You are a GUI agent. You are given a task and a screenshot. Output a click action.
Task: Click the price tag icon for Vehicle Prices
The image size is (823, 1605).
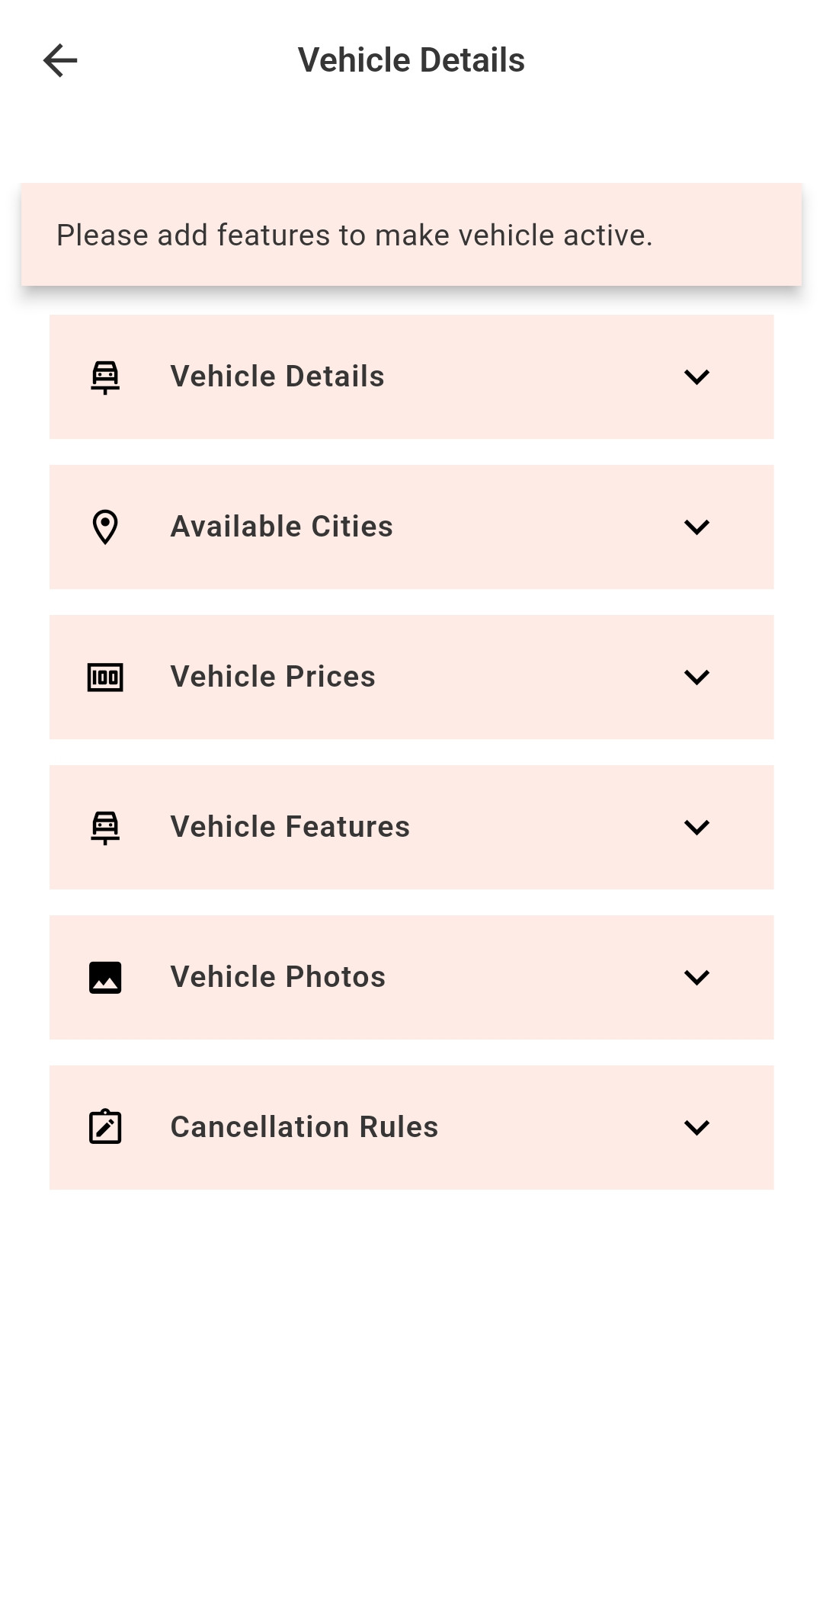[x=105, y=677]
